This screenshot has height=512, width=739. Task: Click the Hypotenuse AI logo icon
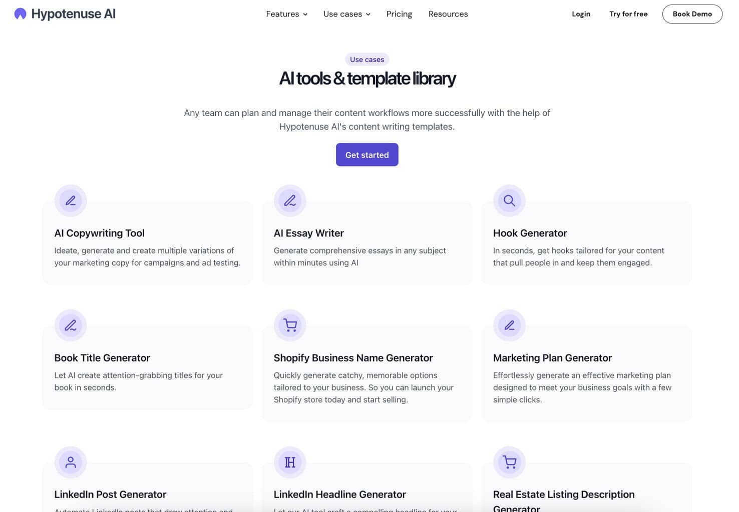(x=20, y=14)
